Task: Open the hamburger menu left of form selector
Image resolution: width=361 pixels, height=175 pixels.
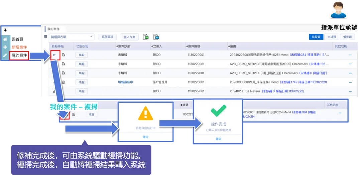Action: [x=45, y=36]
